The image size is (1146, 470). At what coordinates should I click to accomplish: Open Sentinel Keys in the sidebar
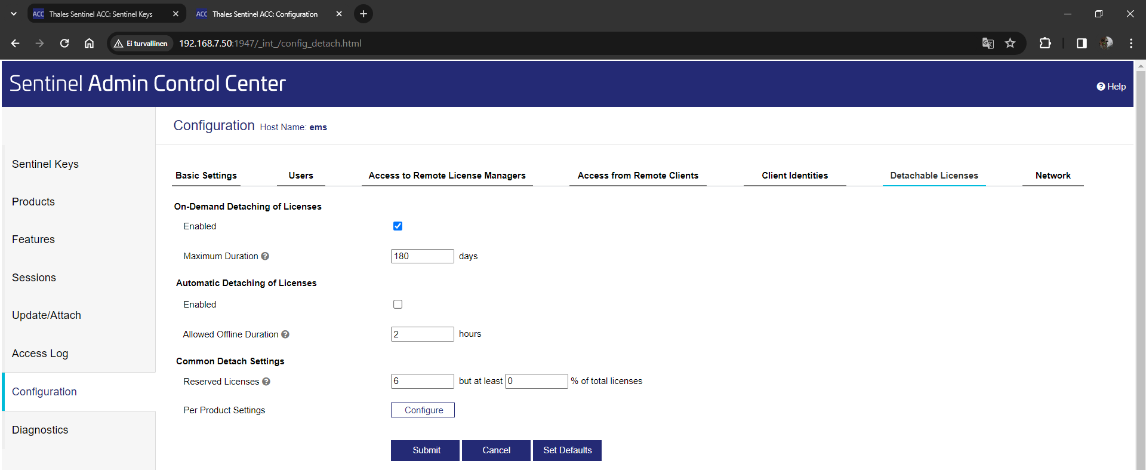[x=45, y=164]
